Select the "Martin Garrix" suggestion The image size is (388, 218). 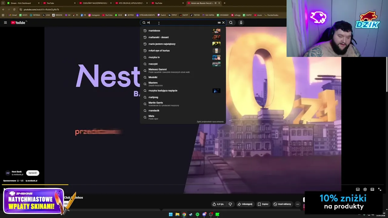pos(183,104)
